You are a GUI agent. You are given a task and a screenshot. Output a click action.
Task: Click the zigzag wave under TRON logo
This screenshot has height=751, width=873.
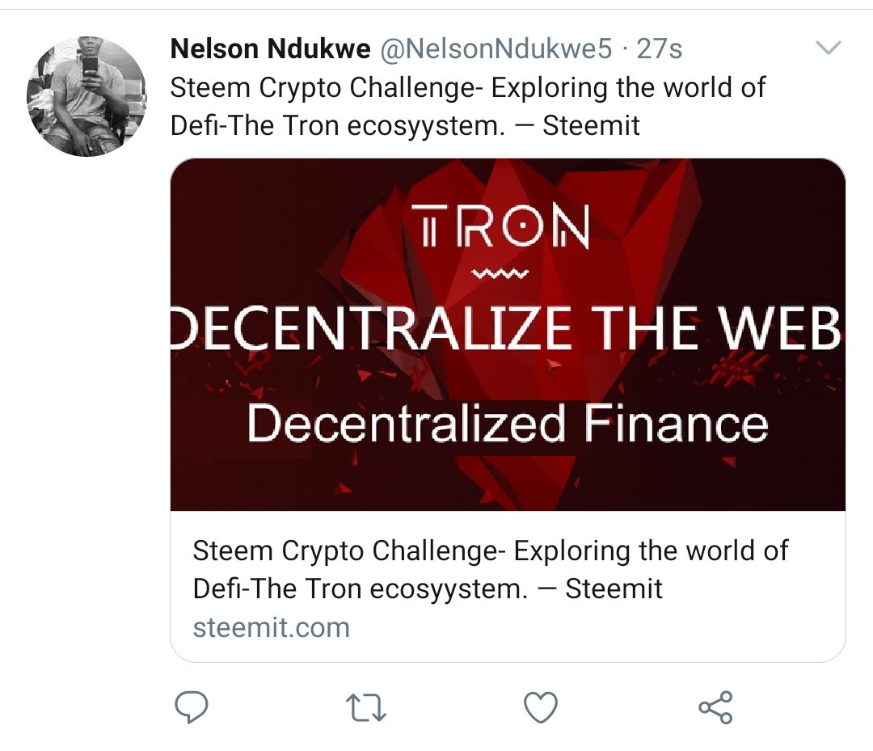click(501, 276)
